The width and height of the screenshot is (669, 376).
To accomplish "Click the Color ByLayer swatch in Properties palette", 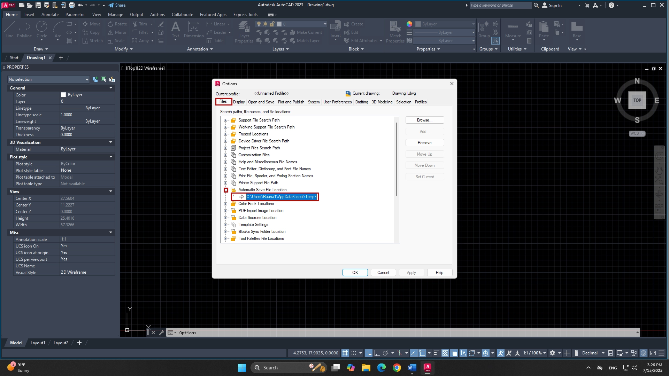I will tap(63, 95).
